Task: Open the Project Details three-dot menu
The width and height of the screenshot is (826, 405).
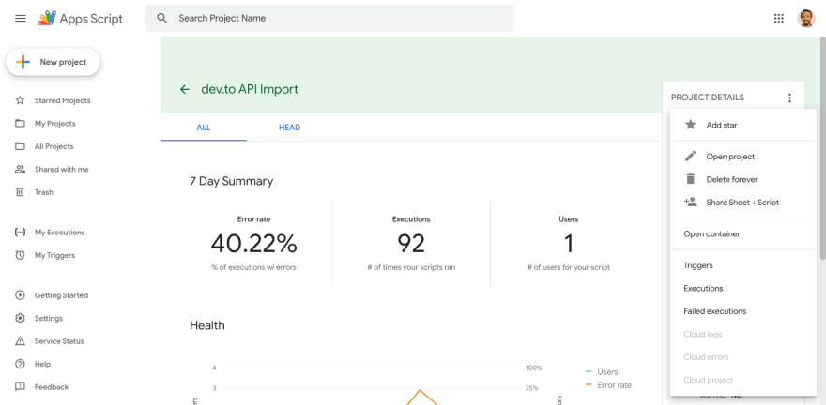Action: click(x=789, y=97)
